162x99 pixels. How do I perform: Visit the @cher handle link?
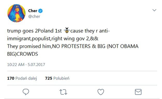[34, 16]
